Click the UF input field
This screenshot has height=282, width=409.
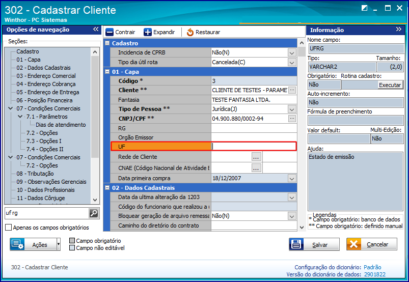click(254, 147)
